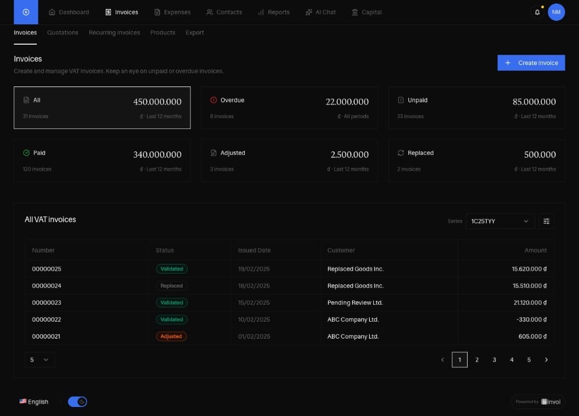Expand the Series 1C25TYY dropdown
Viewport: 579px width, 416px height.
500,221
